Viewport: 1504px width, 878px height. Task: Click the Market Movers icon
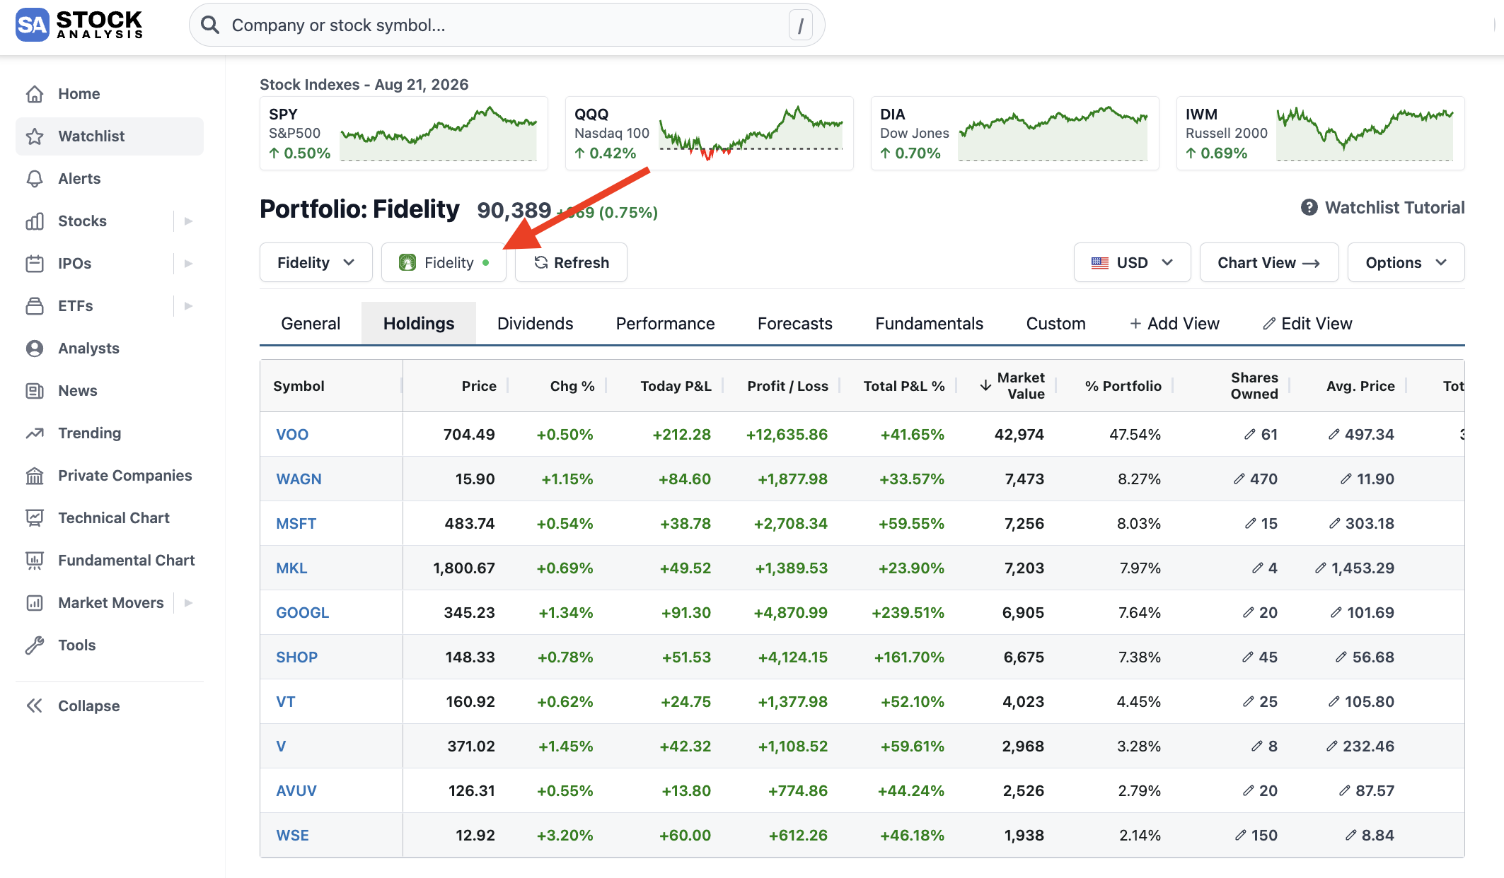35,603
